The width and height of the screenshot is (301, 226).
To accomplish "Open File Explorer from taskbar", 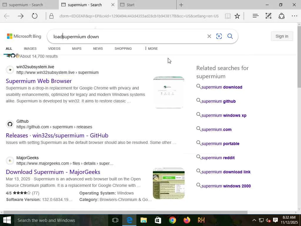I will [x=143, y=220].
